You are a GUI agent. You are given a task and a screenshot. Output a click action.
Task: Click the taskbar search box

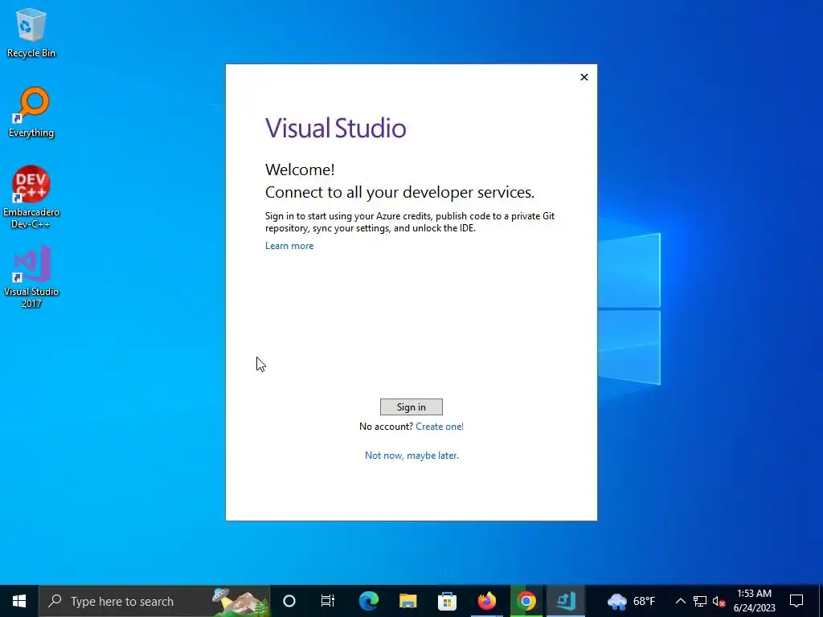tap(154, 601)
